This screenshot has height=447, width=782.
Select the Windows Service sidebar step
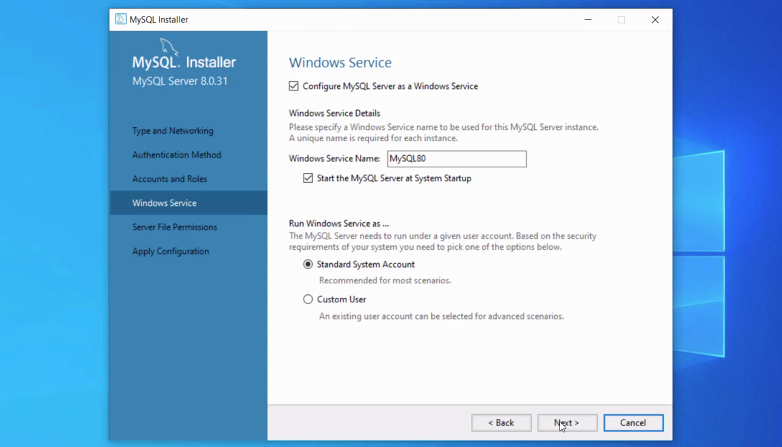point(164,203)
